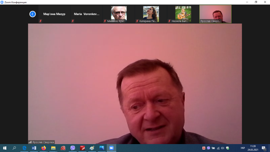Viewport: 270px width, 152px height.
Task: Click muted mic icon on Maria Voronkev tile
Action: 73,21
